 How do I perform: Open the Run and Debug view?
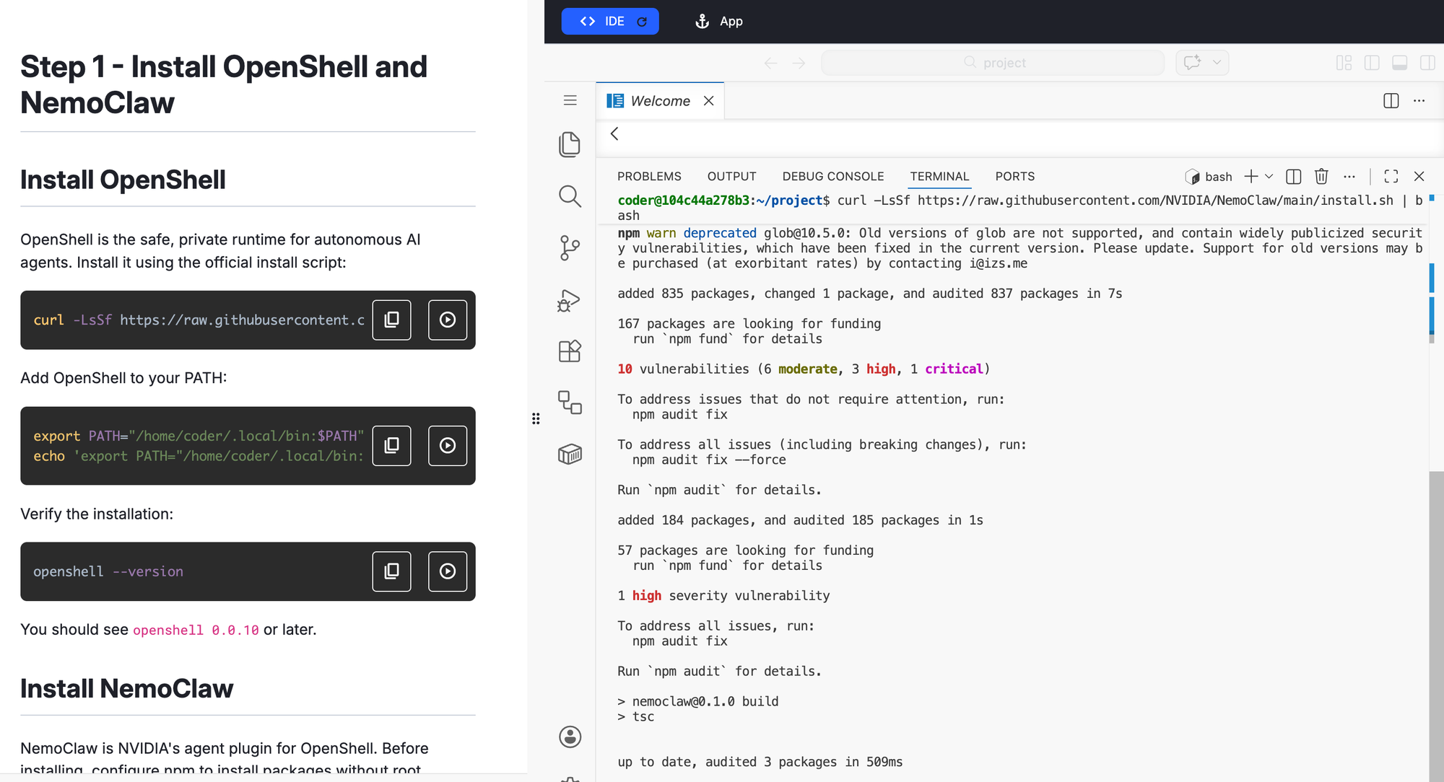pos(570,300)
